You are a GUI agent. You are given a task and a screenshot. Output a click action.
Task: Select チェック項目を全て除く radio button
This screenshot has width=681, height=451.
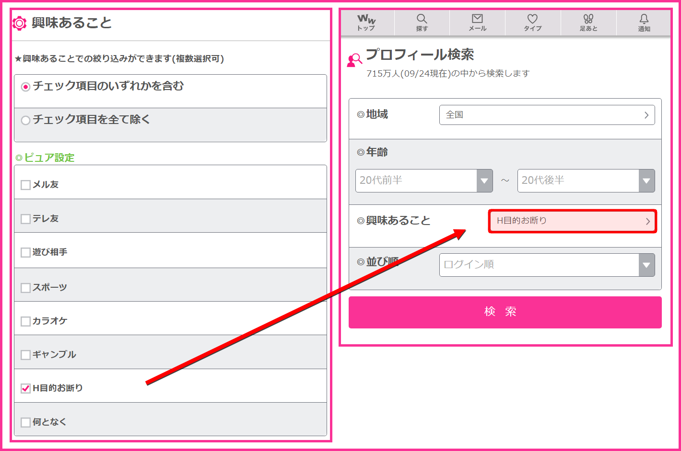pos(26,120)
